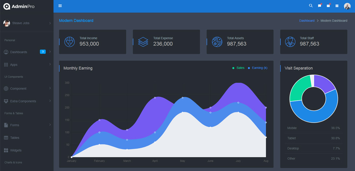This screenshot has height=171, width=355.
Task: Click Steave Jobs profile picture in sidebar
Action: click(7, 23)
